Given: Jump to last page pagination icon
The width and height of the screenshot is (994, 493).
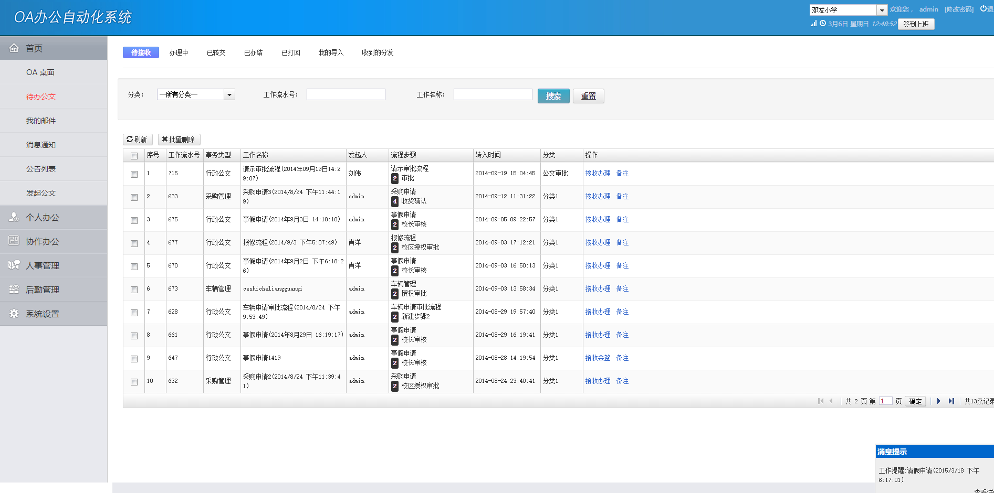Looking at the screenshot, I should [951, 401].
